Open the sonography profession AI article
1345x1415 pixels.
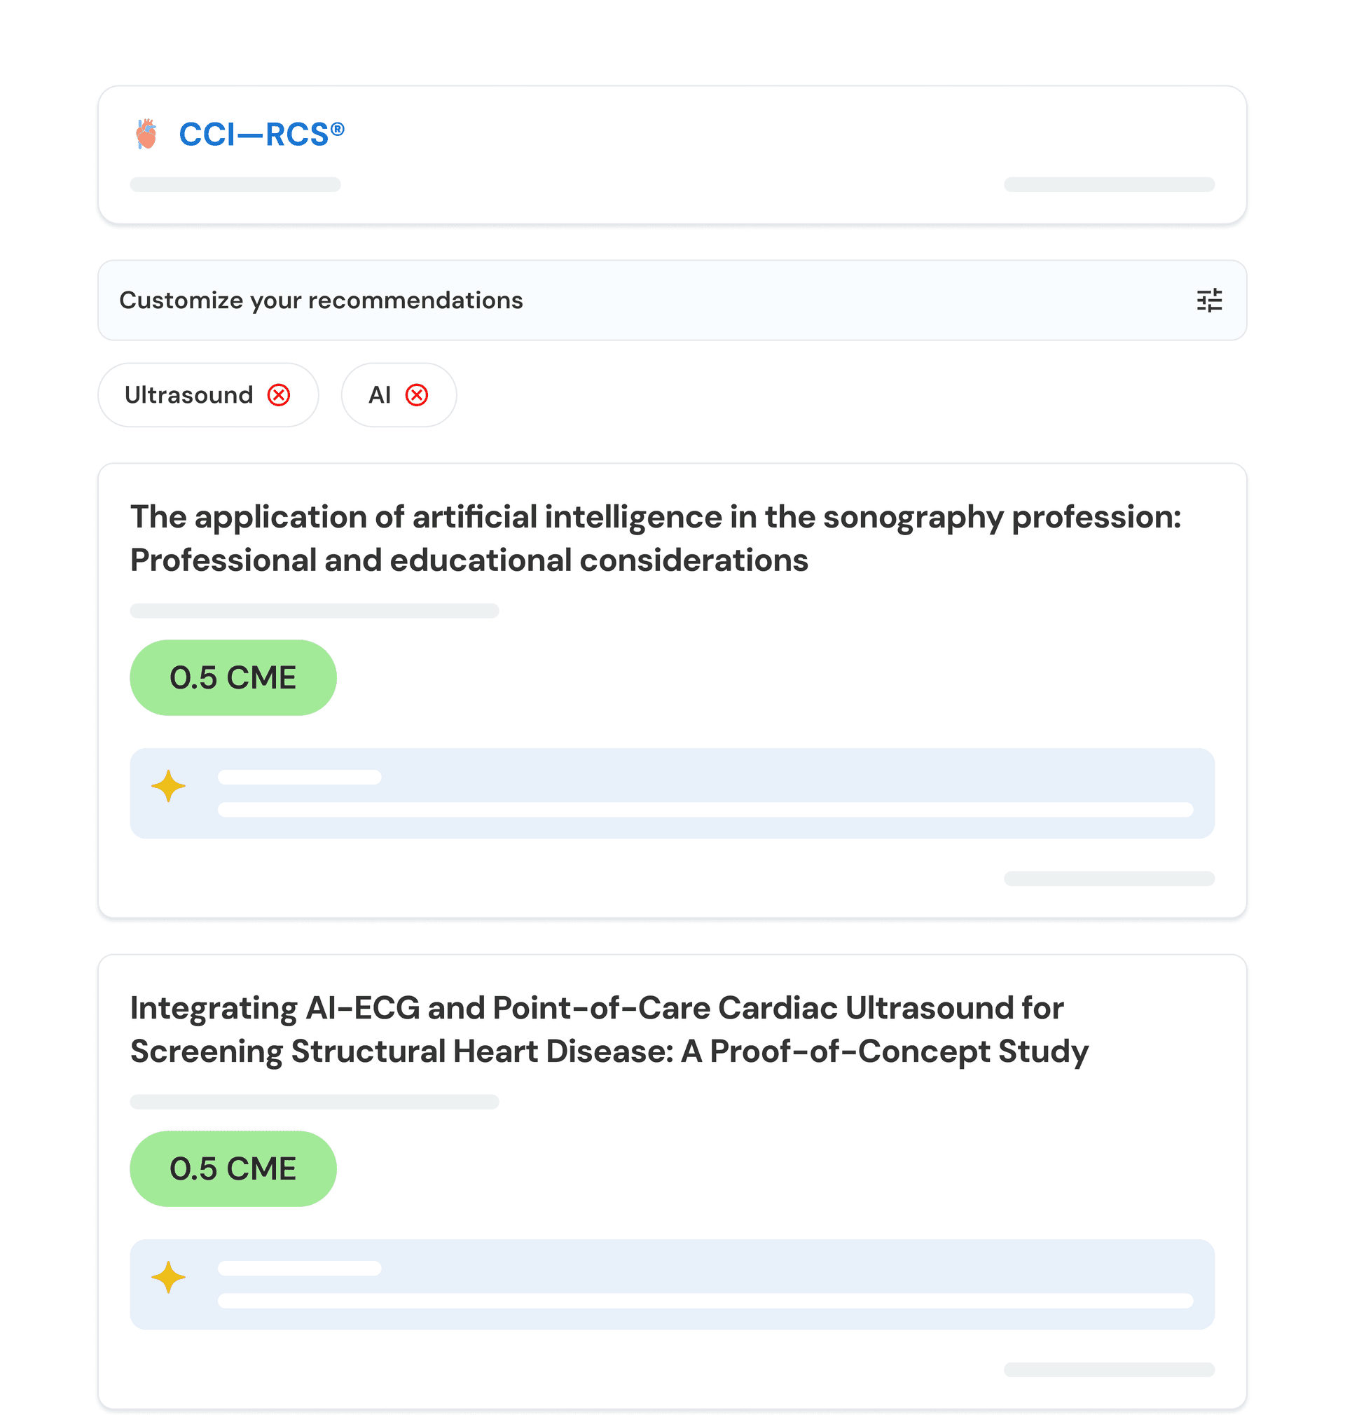click(x=654, y=539)
